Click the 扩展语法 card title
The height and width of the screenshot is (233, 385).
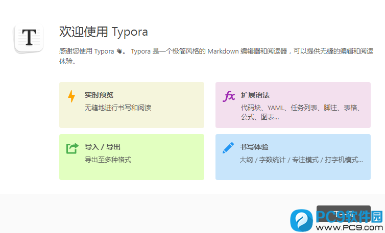(255, 95)
